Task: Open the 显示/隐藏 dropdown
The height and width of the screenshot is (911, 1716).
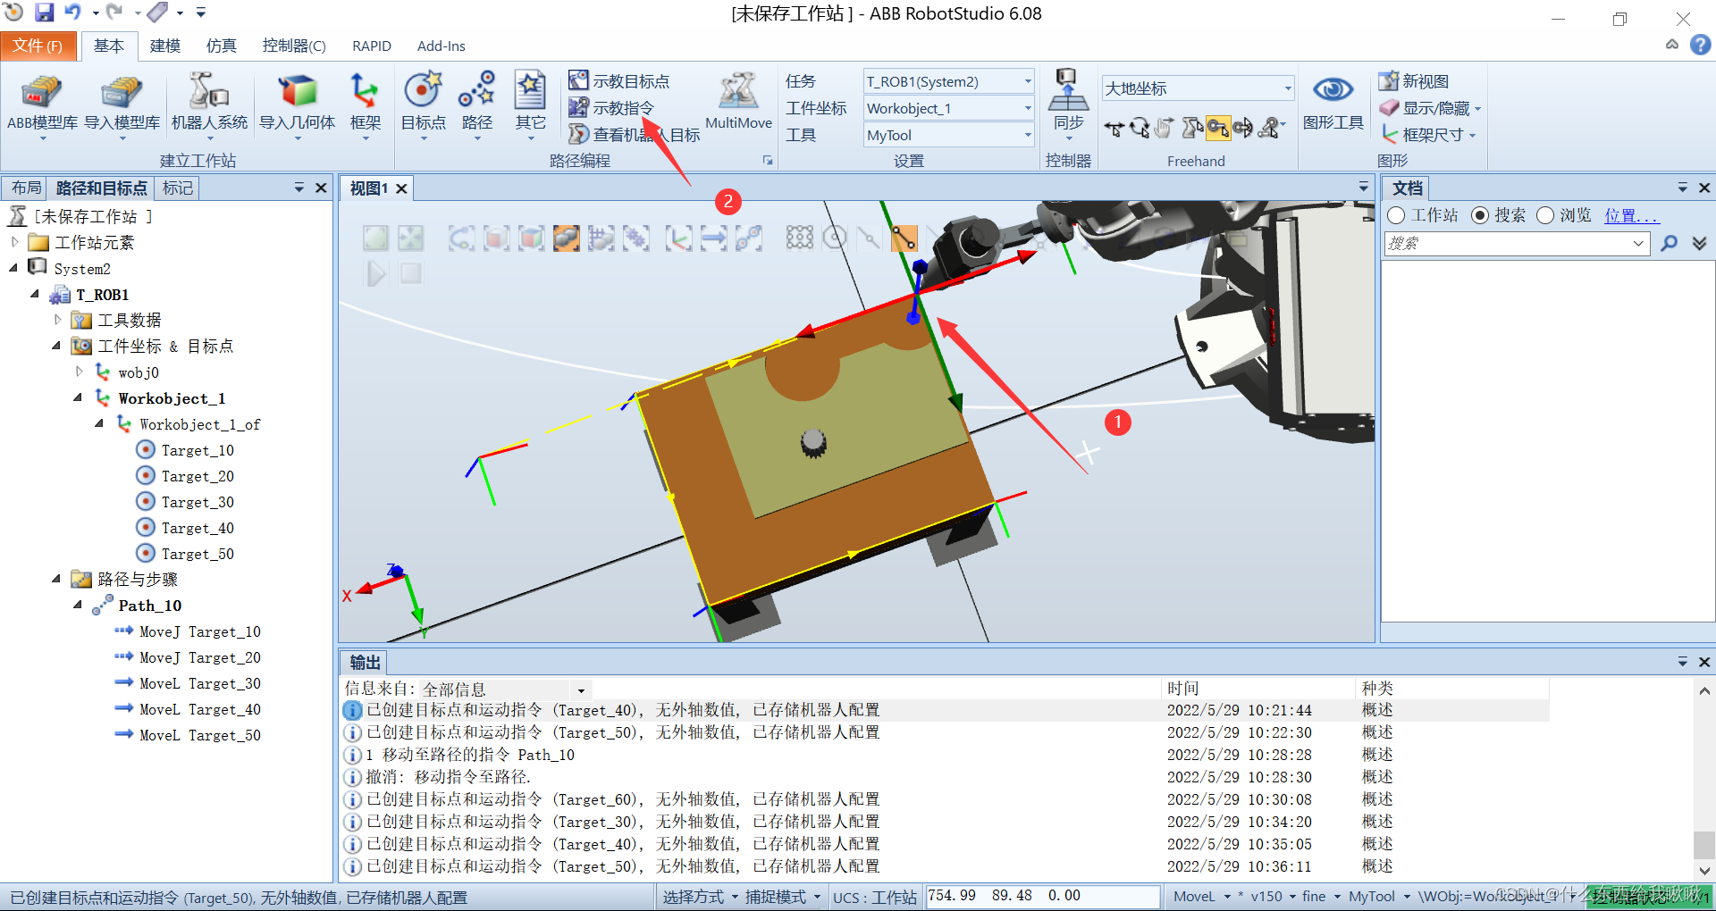Action: pos(1477,109)
